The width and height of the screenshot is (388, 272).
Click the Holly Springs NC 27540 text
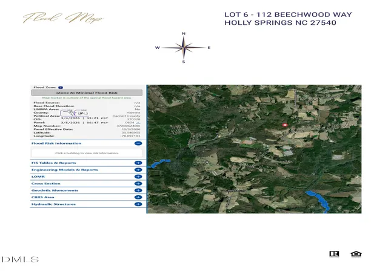(280, 22)
